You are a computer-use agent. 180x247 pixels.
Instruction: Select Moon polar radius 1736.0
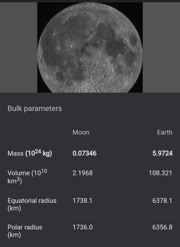82,227
